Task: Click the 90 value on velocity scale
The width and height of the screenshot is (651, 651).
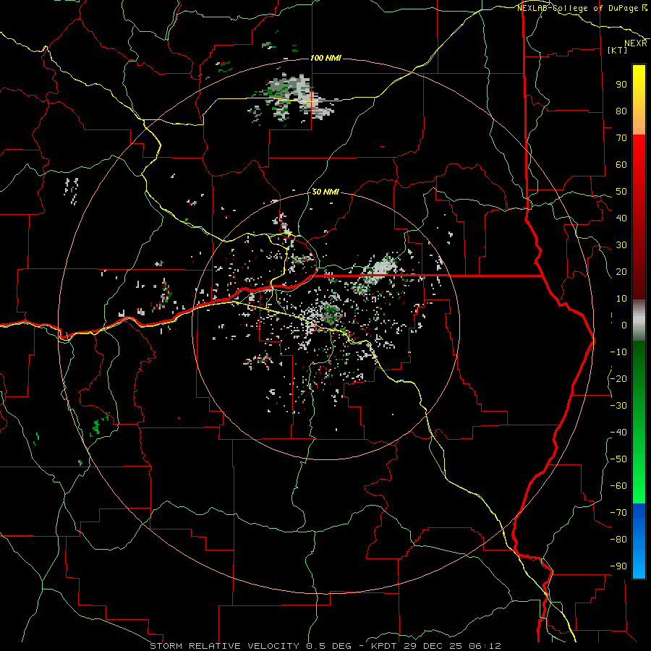Action: click(621, 85)
